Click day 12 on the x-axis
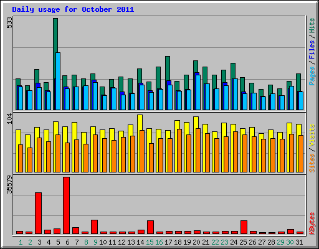 [x=121, y=242]
